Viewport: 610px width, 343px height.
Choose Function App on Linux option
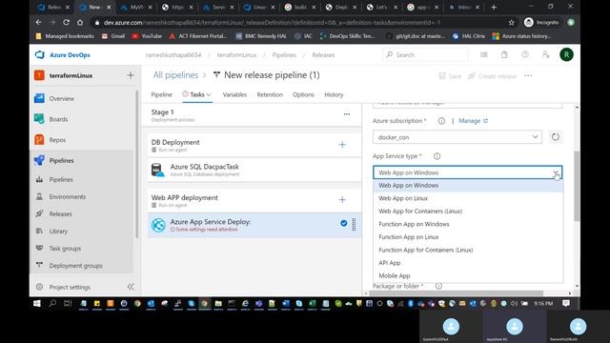pos(468,237)
